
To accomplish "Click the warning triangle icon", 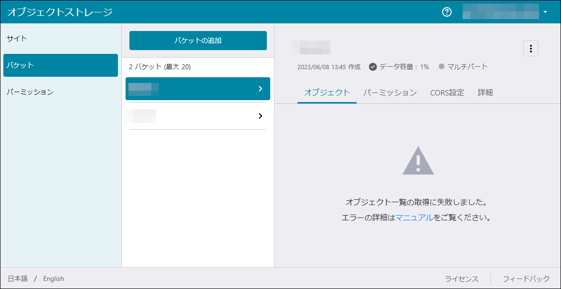I will [418, 161].
